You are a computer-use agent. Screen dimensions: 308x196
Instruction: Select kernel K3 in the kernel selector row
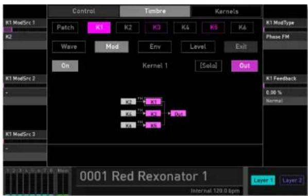click(157, 27)
